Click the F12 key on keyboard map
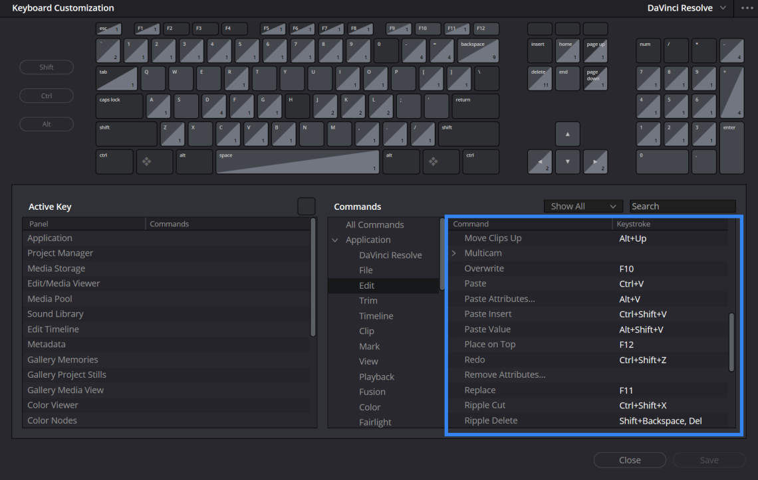758x480 pixels. (x=487, y=29)
